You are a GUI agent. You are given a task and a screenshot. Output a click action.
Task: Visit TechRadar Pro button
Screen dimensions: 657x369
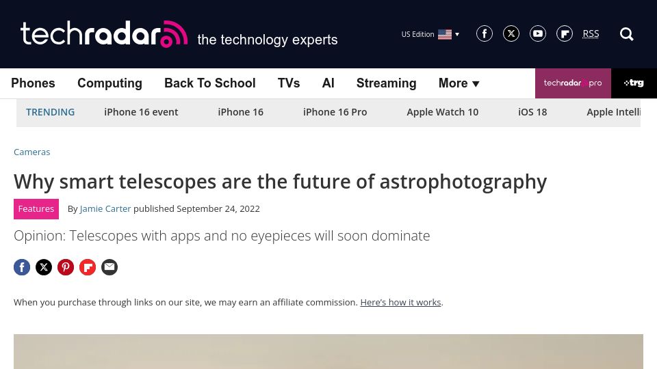(573, 83)
